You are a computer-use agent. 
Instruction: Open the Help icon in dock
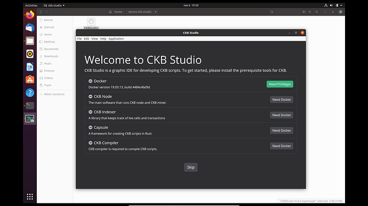(30, 93)
